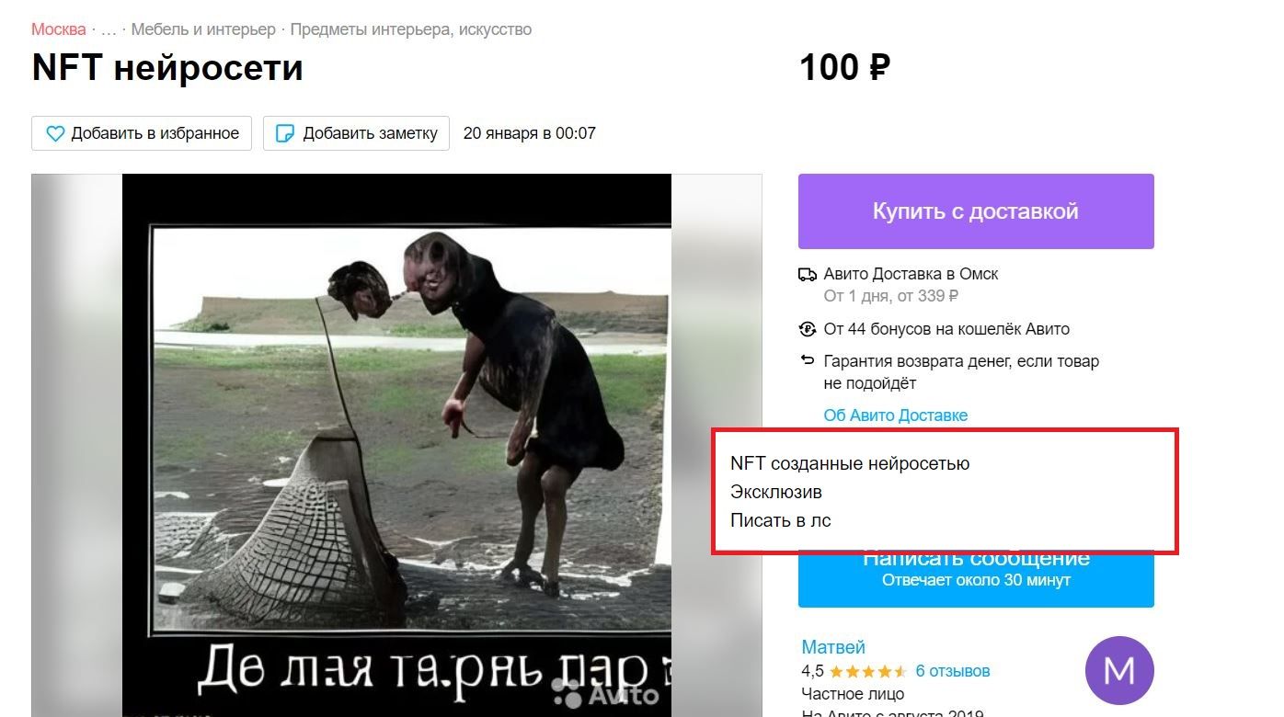View the 6 отзывов reviews link
Viewport: 1284px width, 717px height.
(953, 671)
